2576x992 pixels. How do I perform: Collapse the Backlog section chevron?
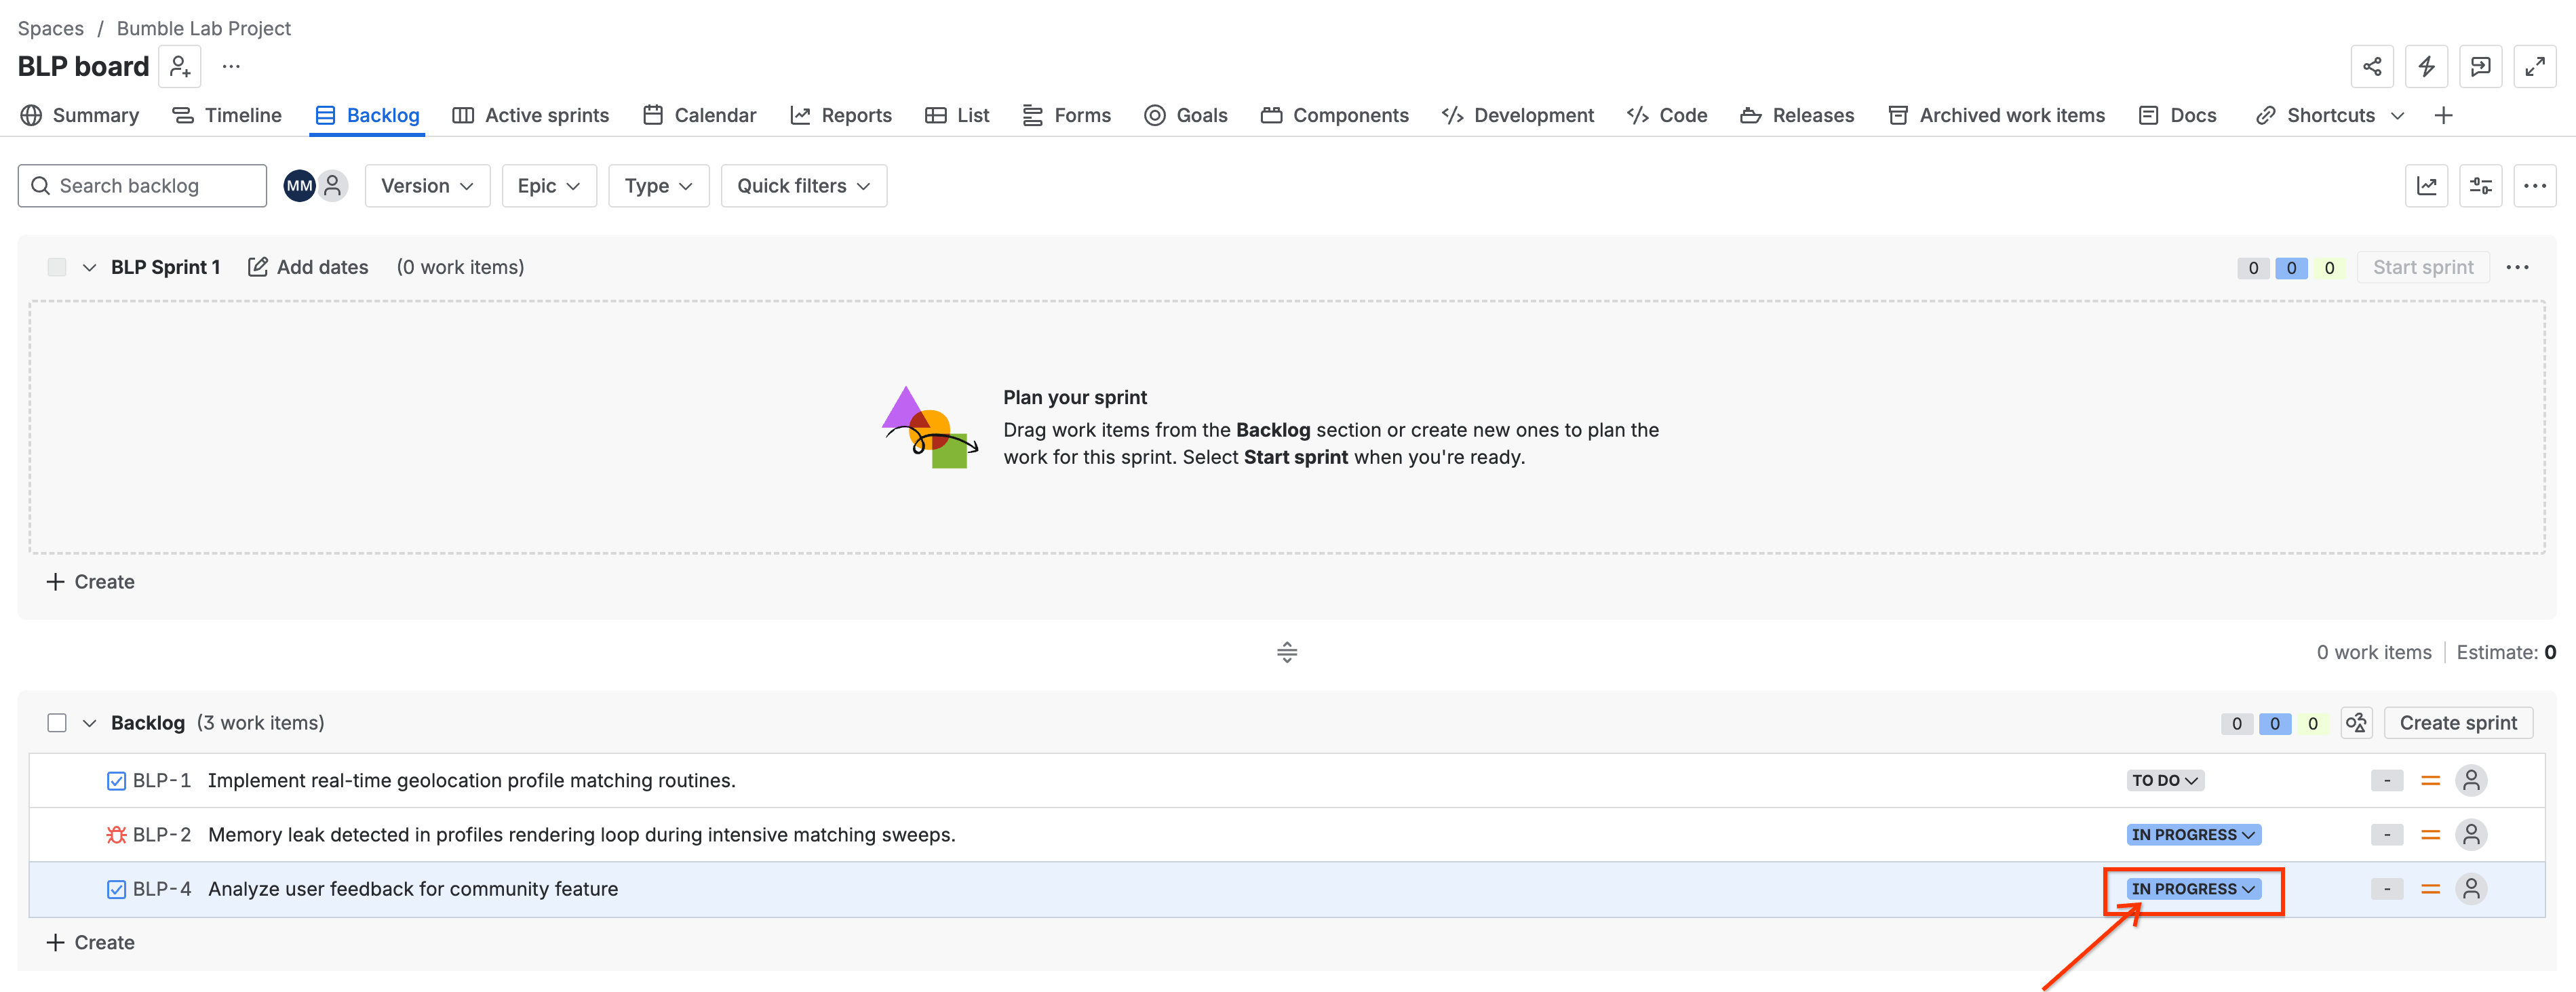[x=89, y=723]
